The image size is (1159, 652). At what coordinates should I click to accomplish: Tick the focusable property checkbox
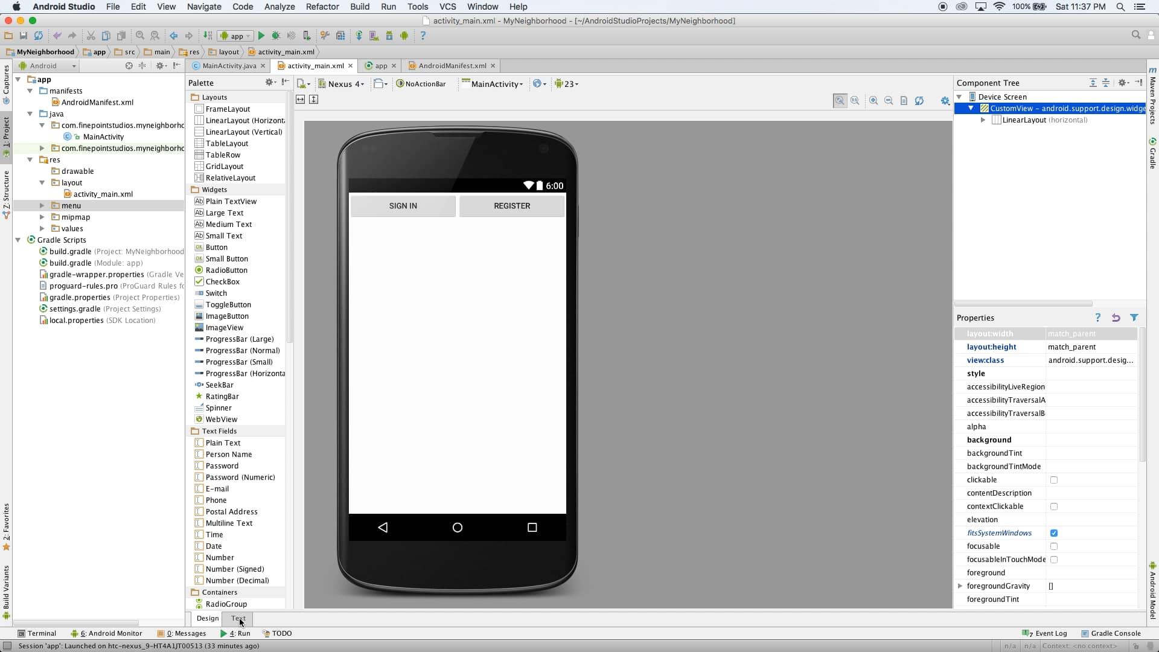coord(1054,546)
